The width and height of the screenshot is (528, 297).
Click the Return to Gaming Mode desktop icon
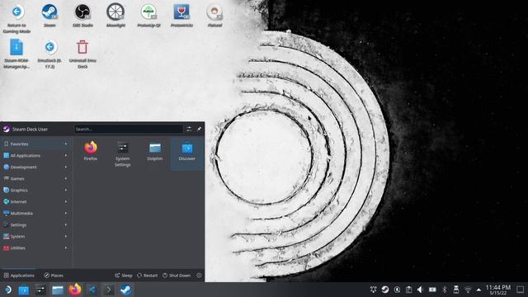click(x=16, y=18)
